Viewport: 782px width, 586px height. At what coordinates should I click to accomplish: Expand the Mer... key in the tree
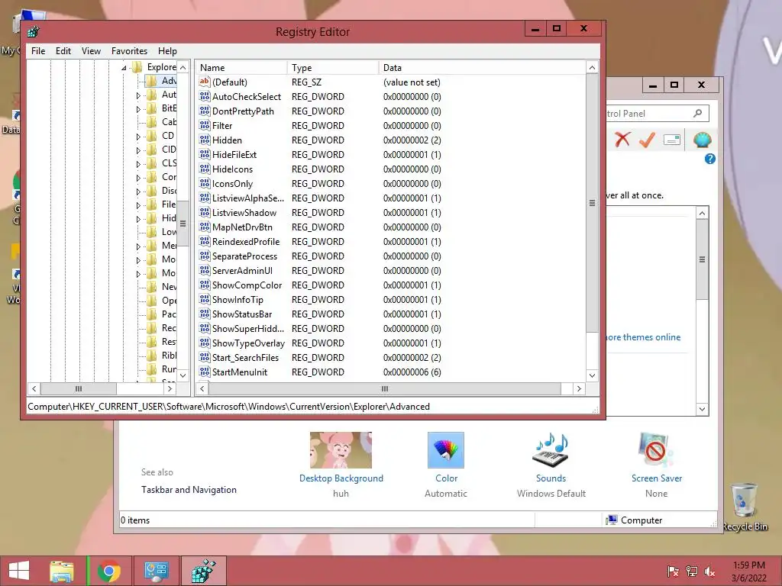tap(138, 246)
